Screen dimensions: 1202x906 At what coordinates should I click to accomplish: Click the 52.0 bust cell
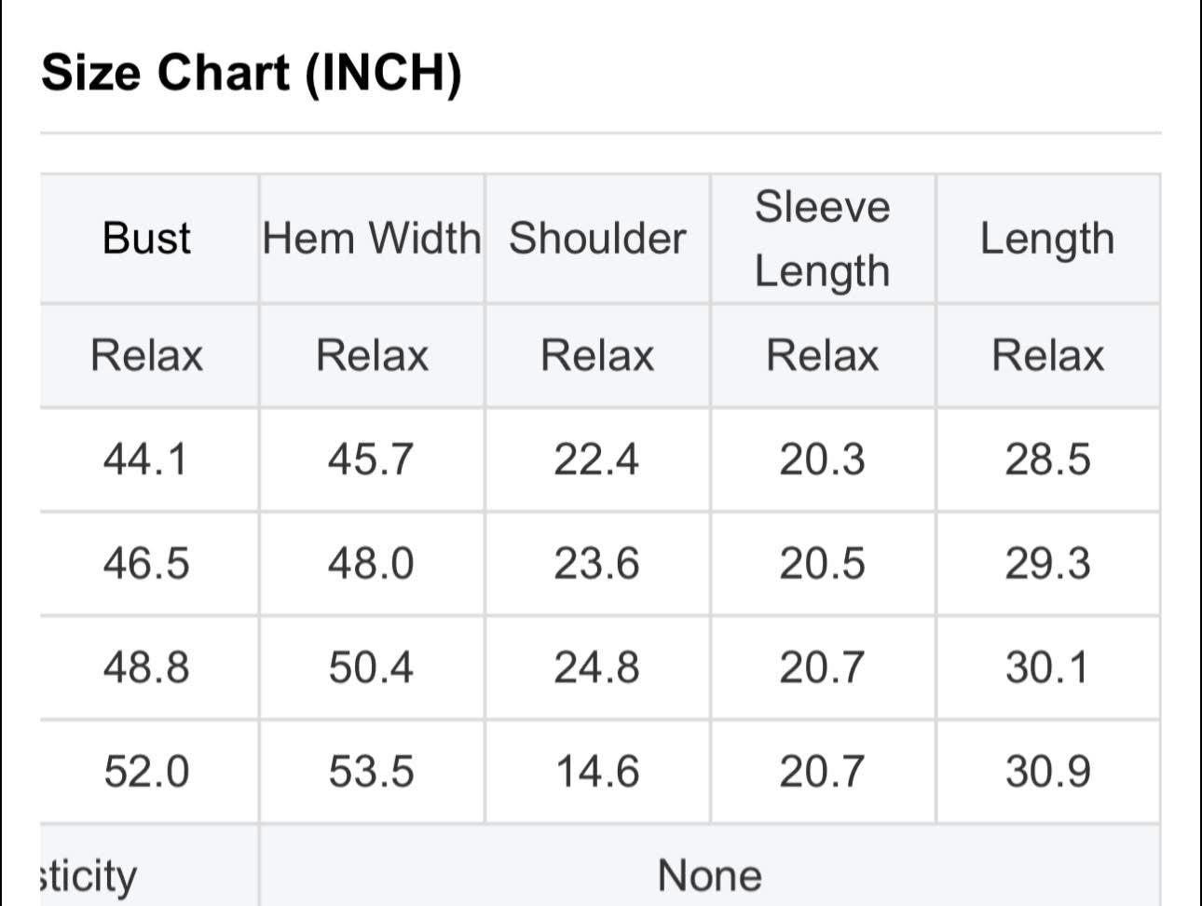tap(146, 772)
